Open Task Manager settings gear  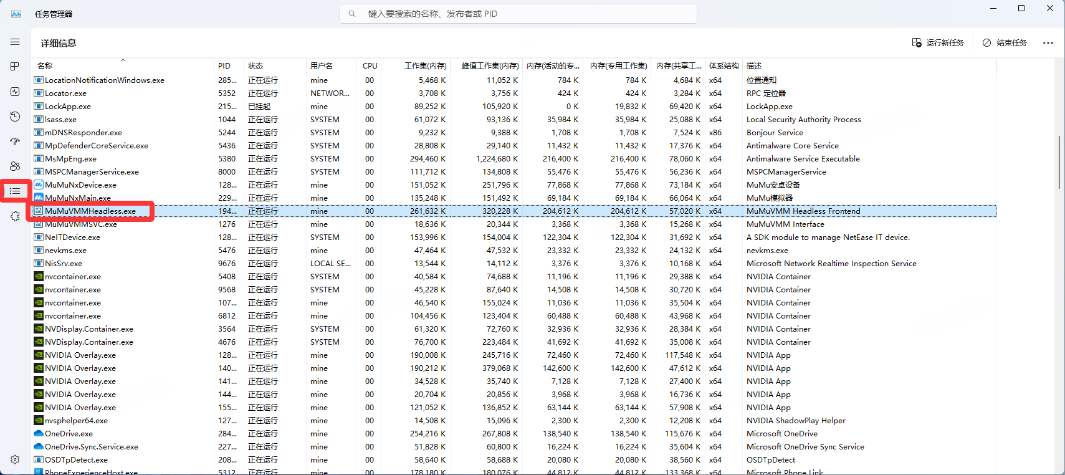pyautogui.click(x=15, y=459)
